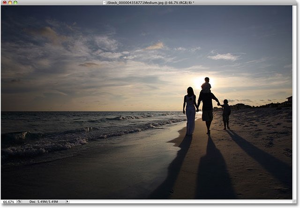The height and width of the screenshot is (208, 300).
Task: Click the 66.67% zoom level field
Action: pyautogui.click(x=8, y=202)
